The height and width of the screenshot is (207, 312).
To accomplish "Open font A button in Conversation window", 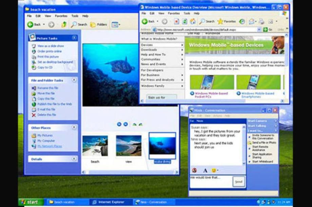I will point(205,170).
